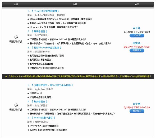156x138 pixels.
Task: Select the 內容 column header
Action: pos(75,4)
